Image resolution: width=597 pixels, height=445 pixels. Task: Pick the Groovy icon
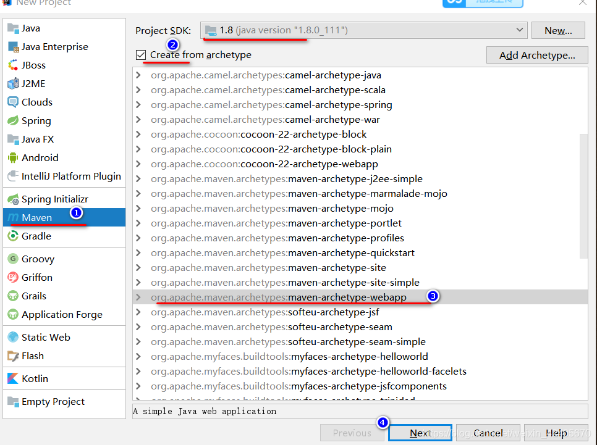coord(13,259)
